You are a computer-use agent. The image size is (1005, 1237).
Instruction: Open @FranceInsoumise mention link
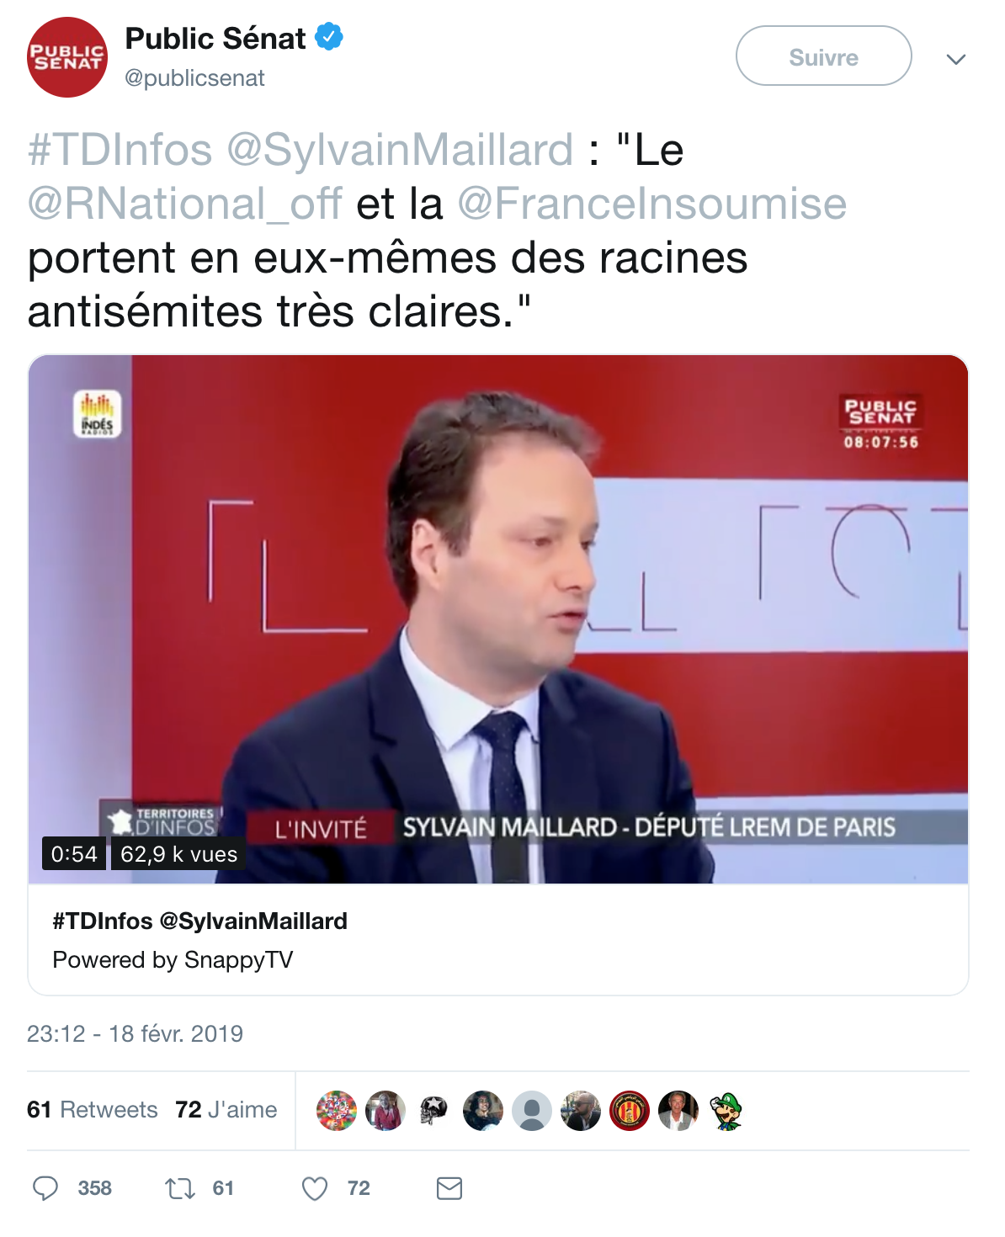652,204
